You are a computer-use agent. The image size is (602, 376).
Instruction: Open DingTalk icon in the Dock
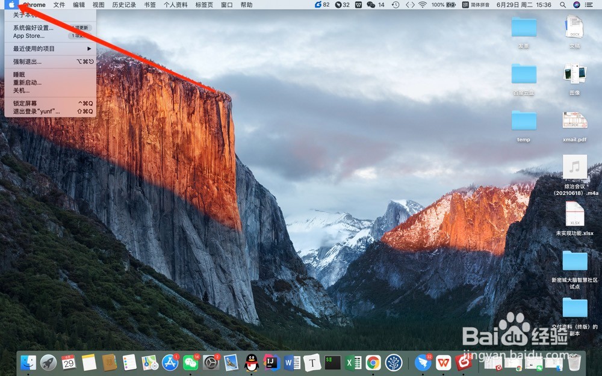tap(423, 362)
